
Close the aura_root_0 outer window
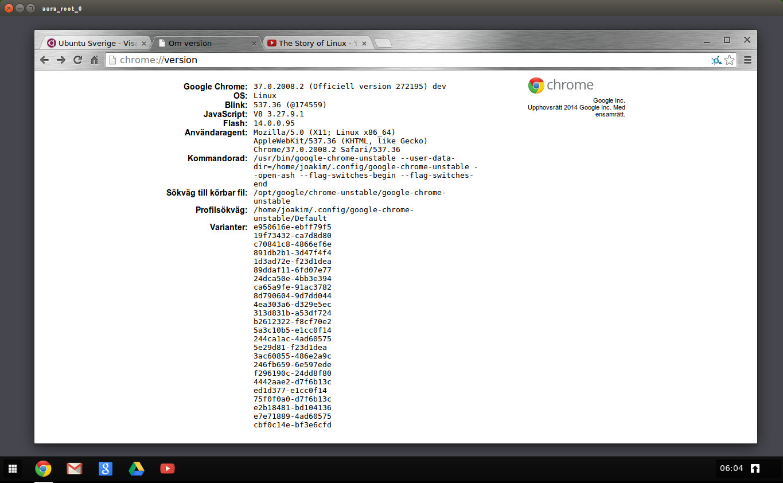point(9,8)
